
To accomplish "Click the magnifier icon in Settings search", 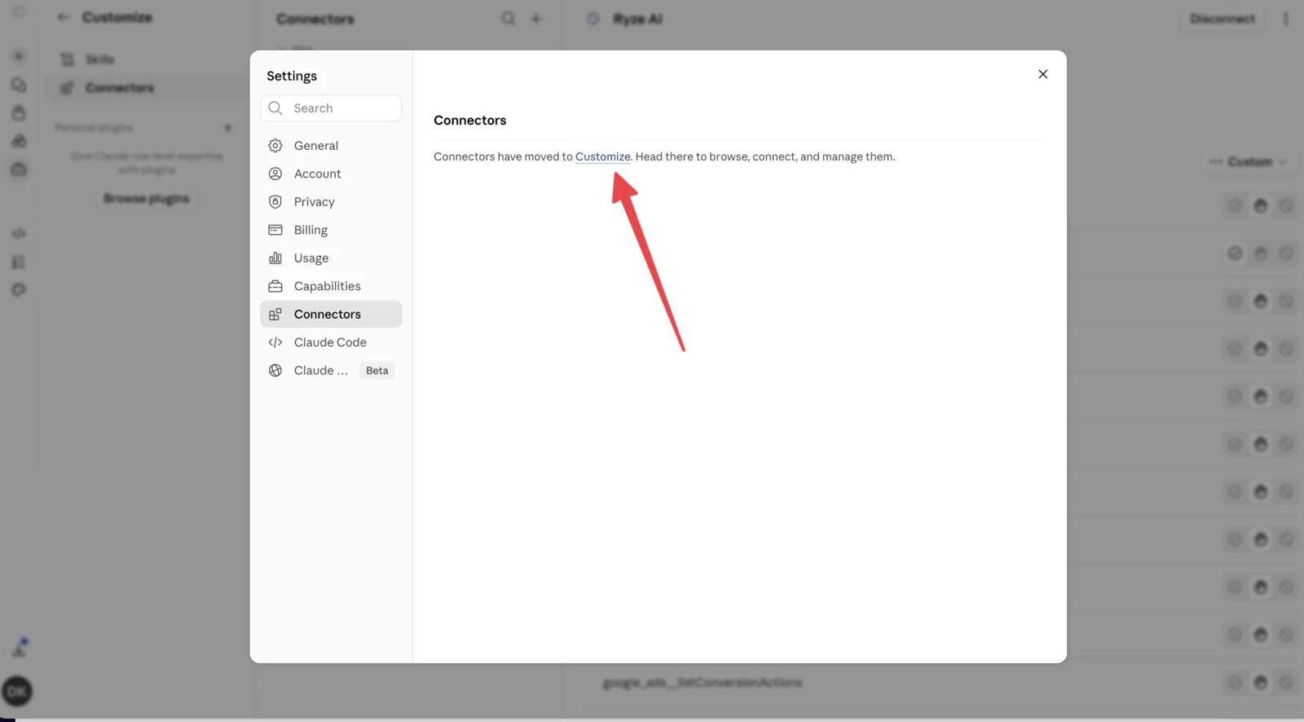I will [x=275, y=108].
